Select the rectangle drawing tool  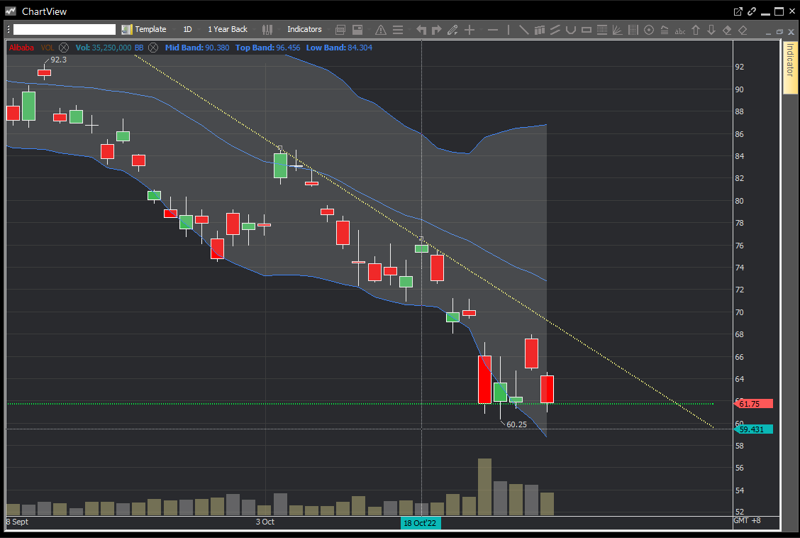click(x=584, y=30)
